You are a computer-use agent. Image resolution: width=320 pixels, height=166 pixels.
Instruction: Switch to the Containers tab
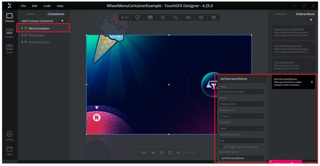[x=56, y=14]
